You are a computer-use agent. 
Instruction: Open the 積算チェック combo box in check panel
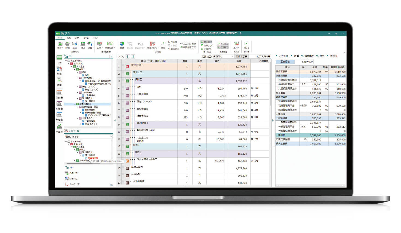(88, 137)
